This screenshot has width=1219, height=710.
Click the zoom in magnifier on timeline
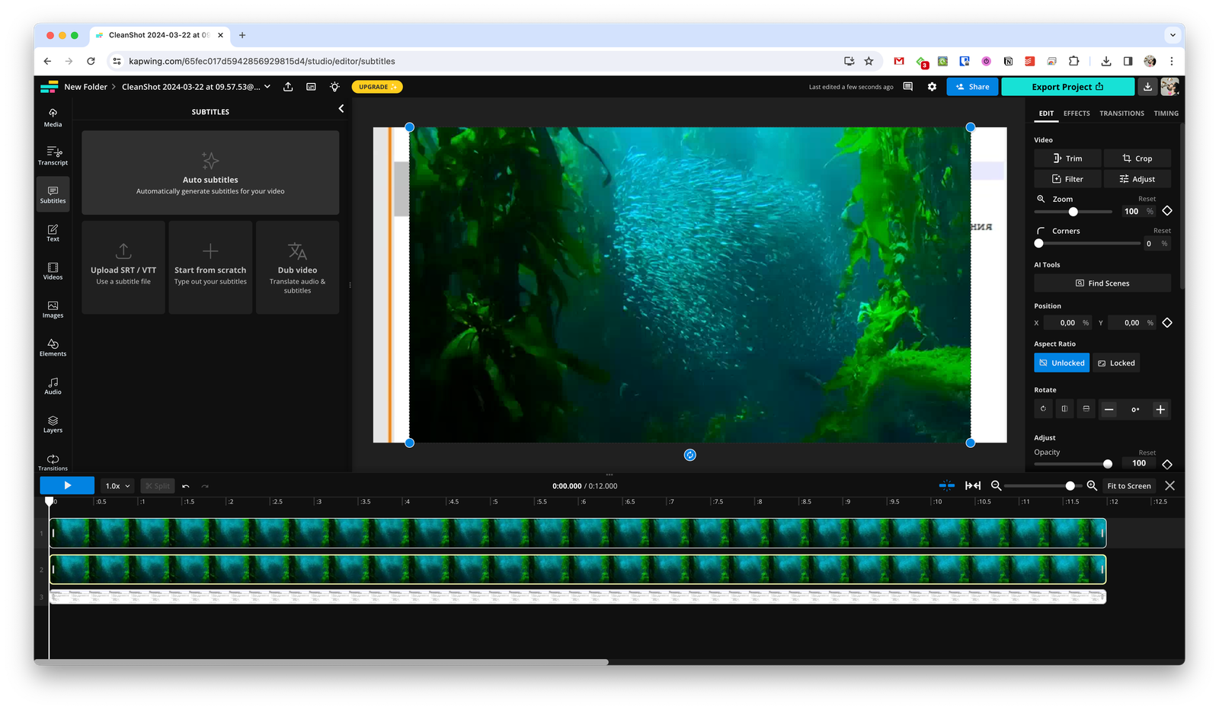[1092, 486]
